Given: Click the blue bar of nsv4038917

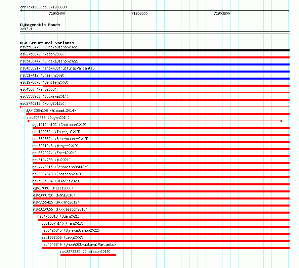Looking at the screenshot, I should (155, 72).
